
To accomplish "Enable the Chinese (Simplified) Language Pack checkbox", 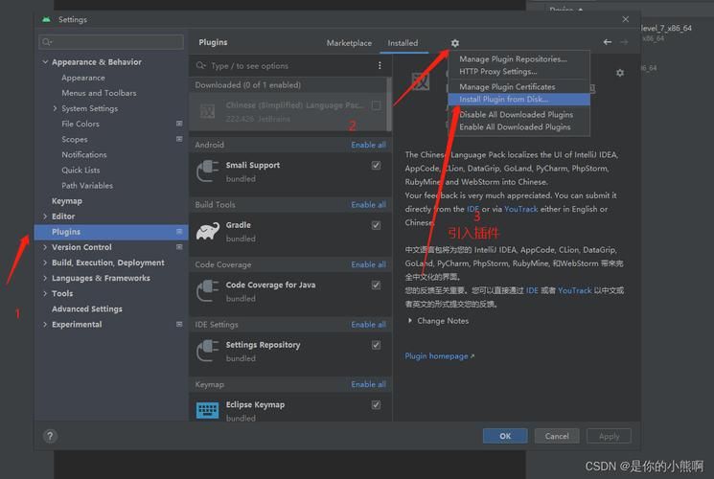I will point(376,105).
